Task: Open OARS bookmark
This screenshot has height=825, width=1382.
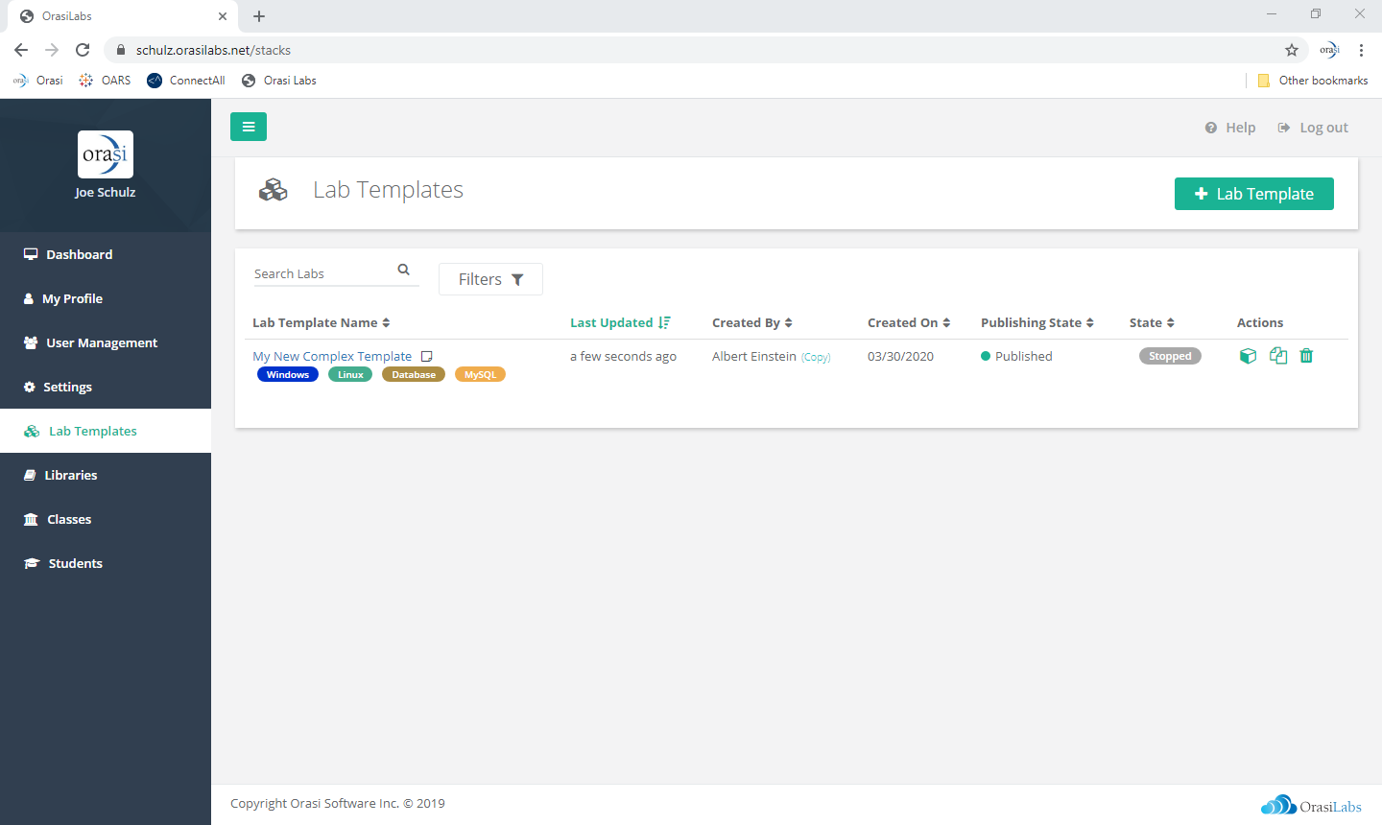Action: click(x=105, y=81)
